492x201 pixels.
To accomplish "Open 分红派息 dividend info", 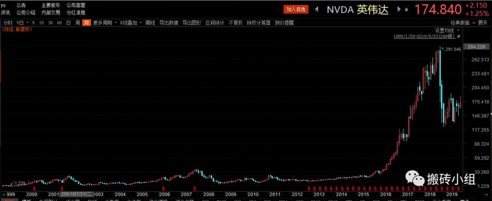I will point(76,13).
